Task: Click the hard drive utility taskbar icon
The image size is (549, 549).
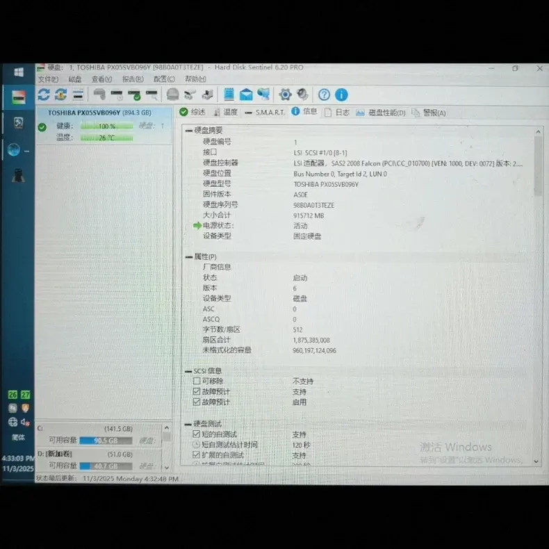Action: pos(19,123)
